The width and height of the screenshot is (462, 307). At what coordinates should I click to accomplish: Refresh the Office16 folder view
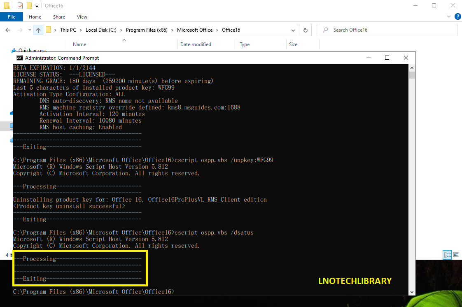(306, 30)
